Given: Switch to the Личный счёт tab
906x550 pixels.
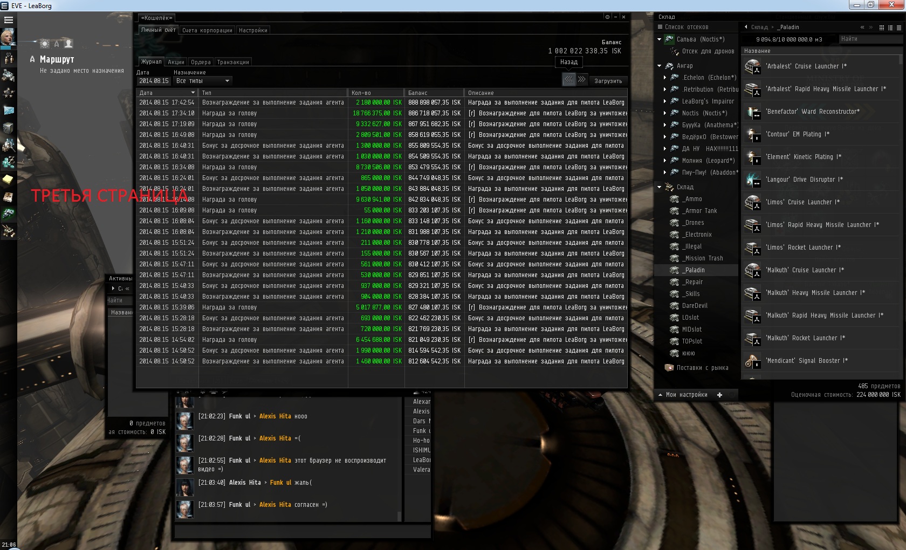Looking at the screenshot, I should point(159,30).
